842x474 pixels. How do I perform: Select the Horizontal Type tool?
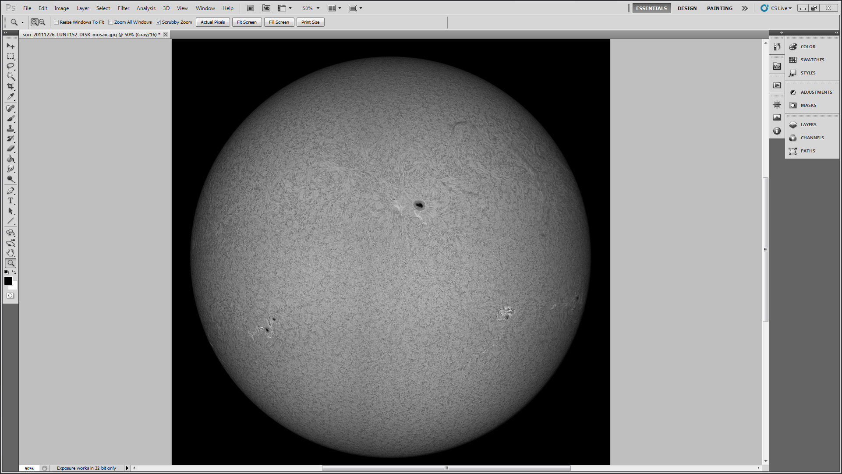[11, 201]
